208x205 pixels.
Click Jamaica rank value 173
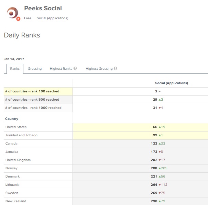pyautogui.click(x=154, y=151)
